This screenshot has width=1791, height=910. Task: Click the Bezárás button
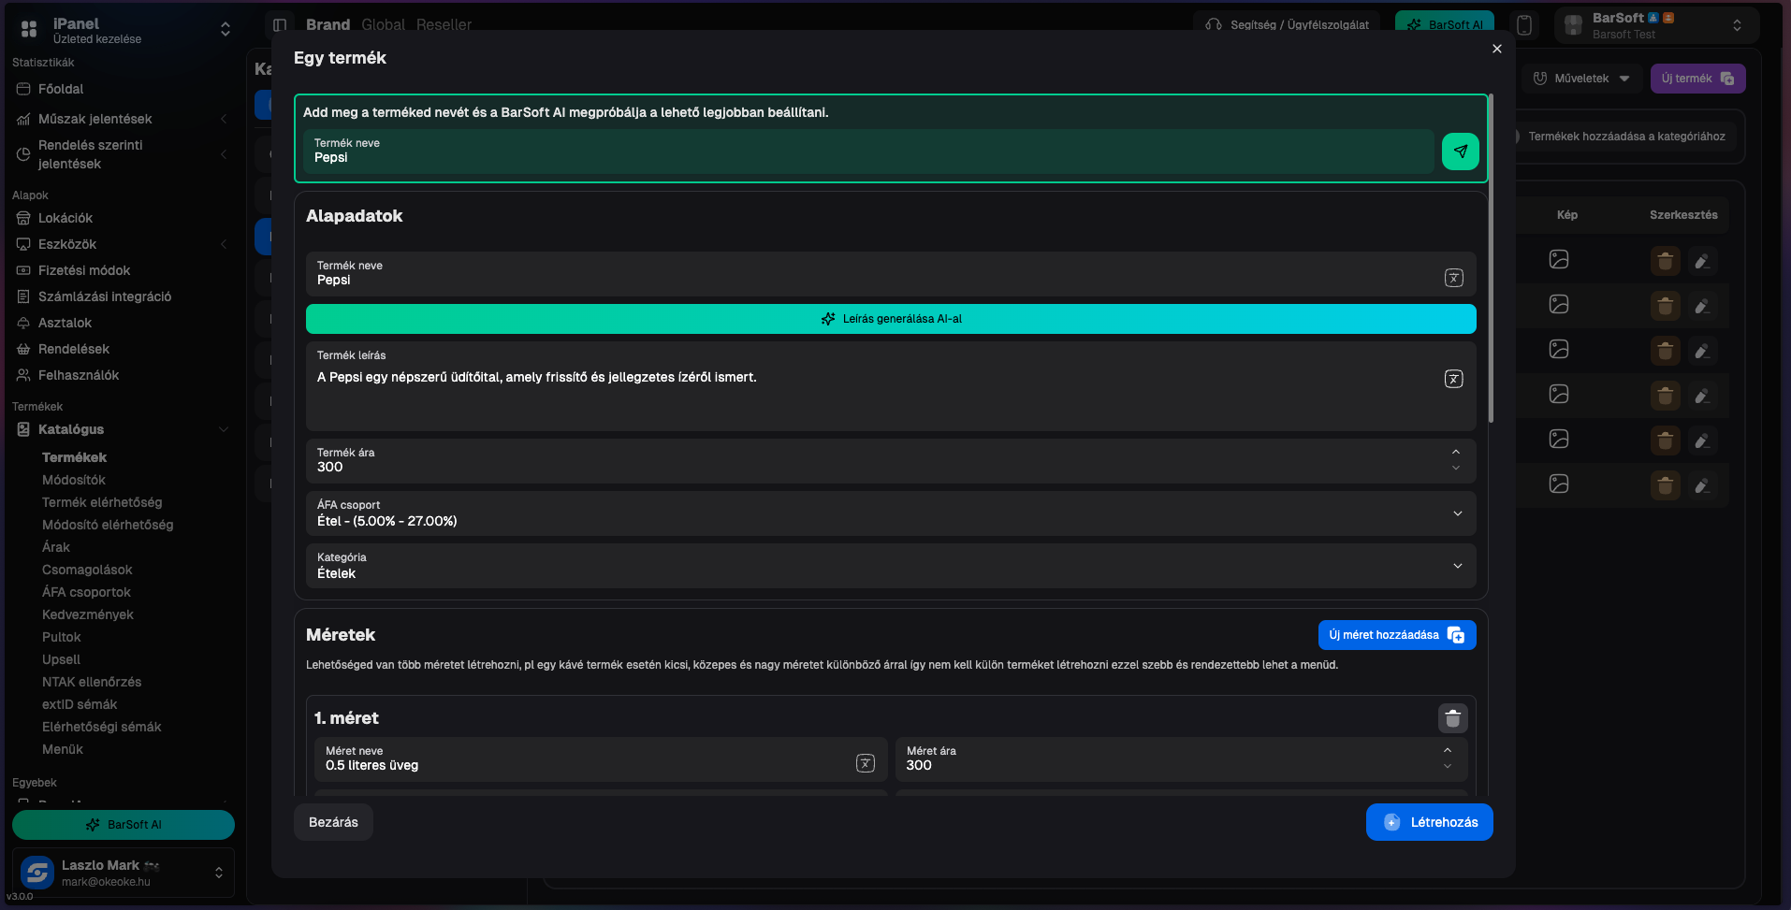click(x=333, y=822)
